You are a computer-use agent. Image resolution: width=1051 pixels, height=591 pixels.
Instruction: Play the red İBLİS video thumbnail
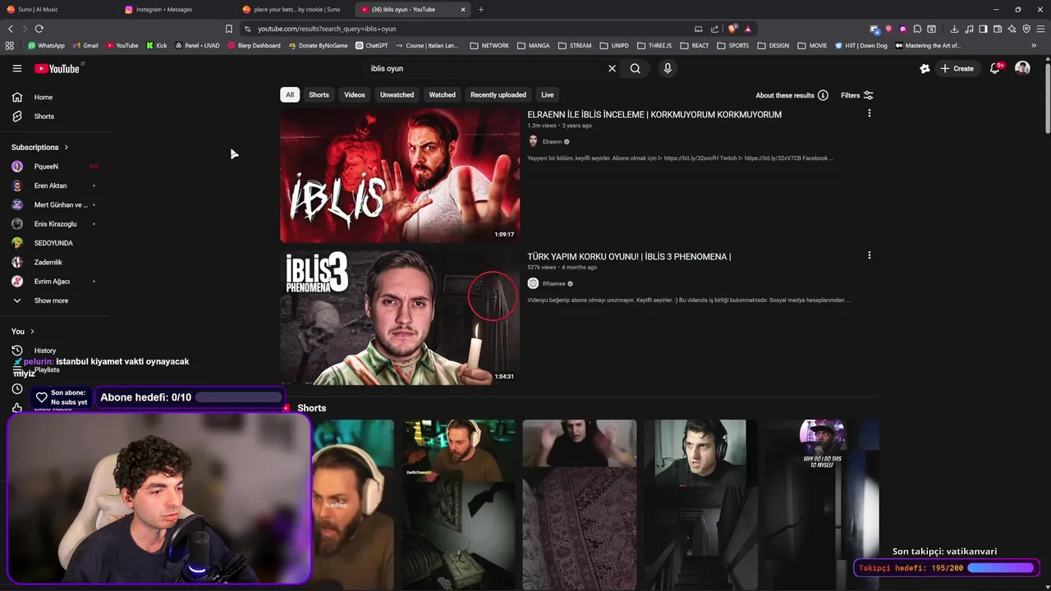(x=400, y=176)
